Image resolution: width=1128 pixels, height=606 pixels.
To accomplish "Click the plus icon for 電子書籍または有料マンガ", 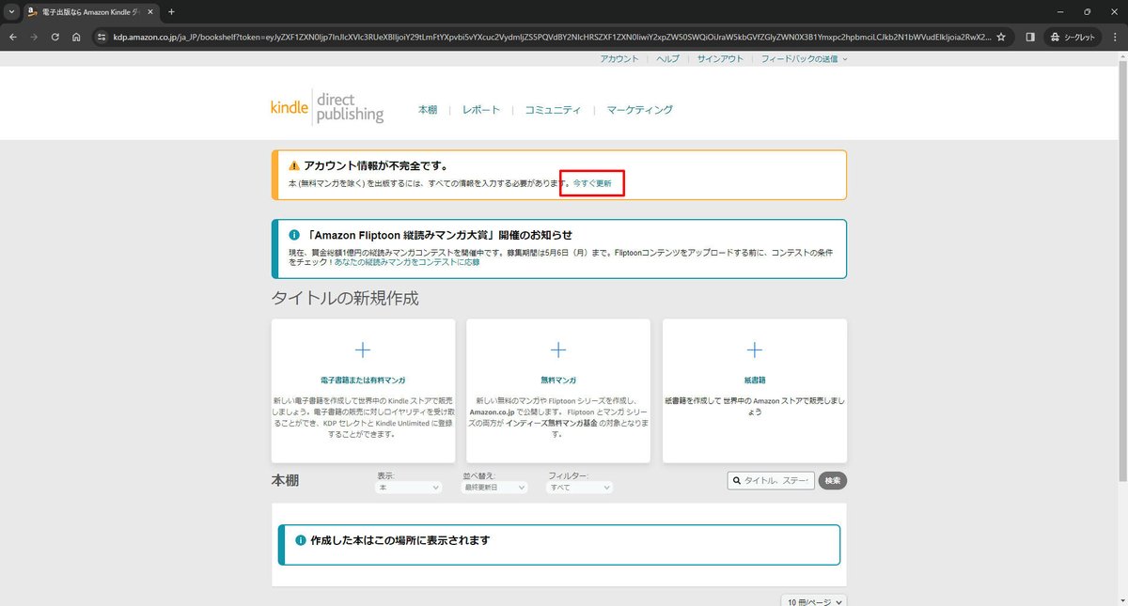I will (x=363, y=350).
